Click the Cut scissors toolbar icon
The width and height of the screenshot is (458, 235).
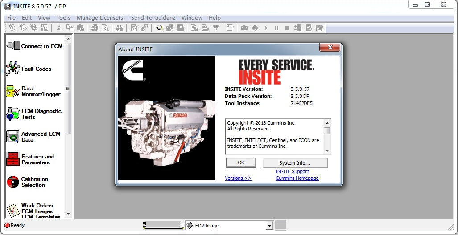click(x=59, y=28)
